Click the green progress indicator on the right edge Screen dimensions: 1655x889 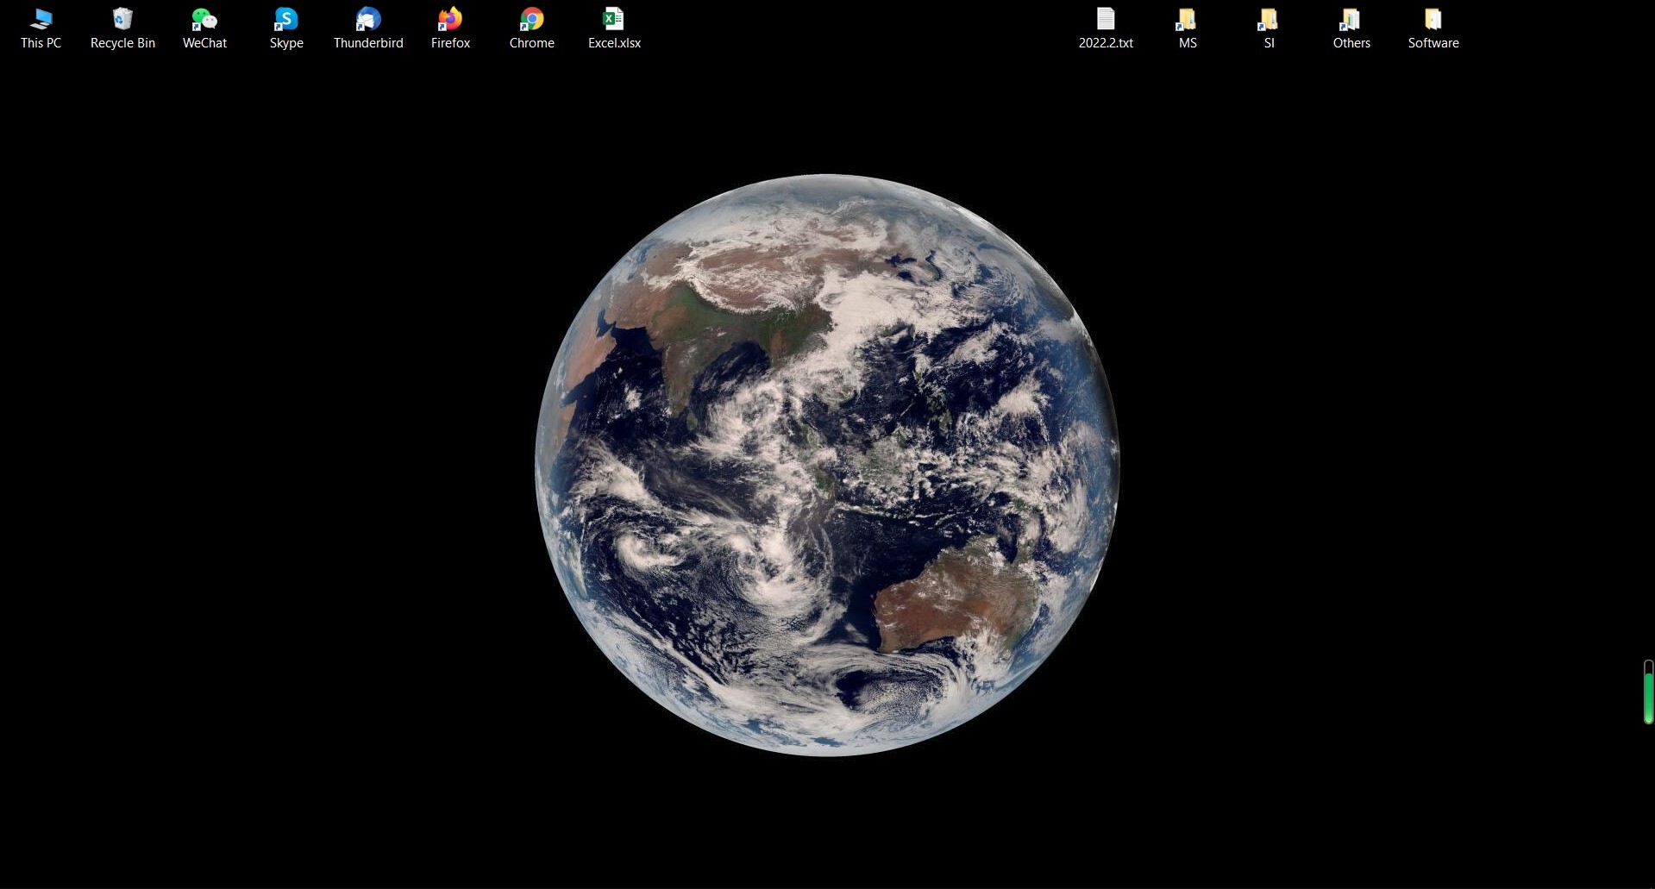(1646, 694)
